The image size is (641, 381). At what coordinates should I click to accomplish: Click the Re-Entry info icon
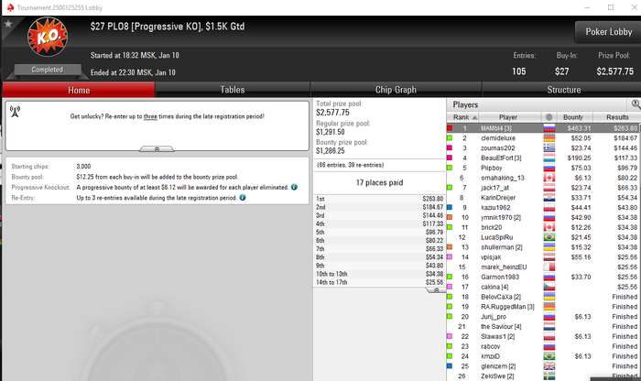243,198
